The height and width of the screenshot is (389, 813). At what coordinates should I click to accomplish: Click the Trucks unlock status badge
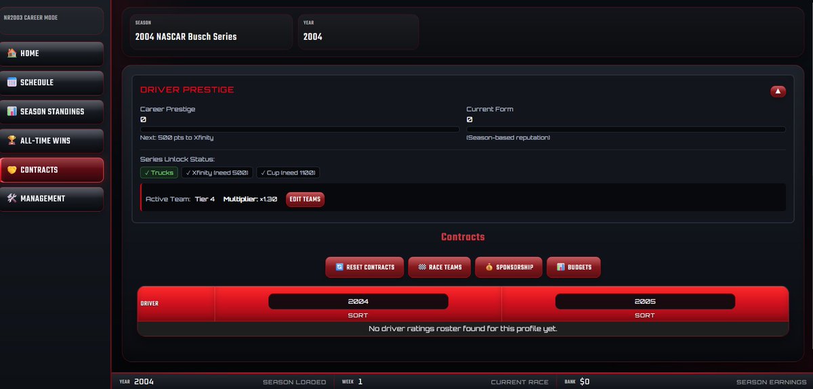click(159, 173)
